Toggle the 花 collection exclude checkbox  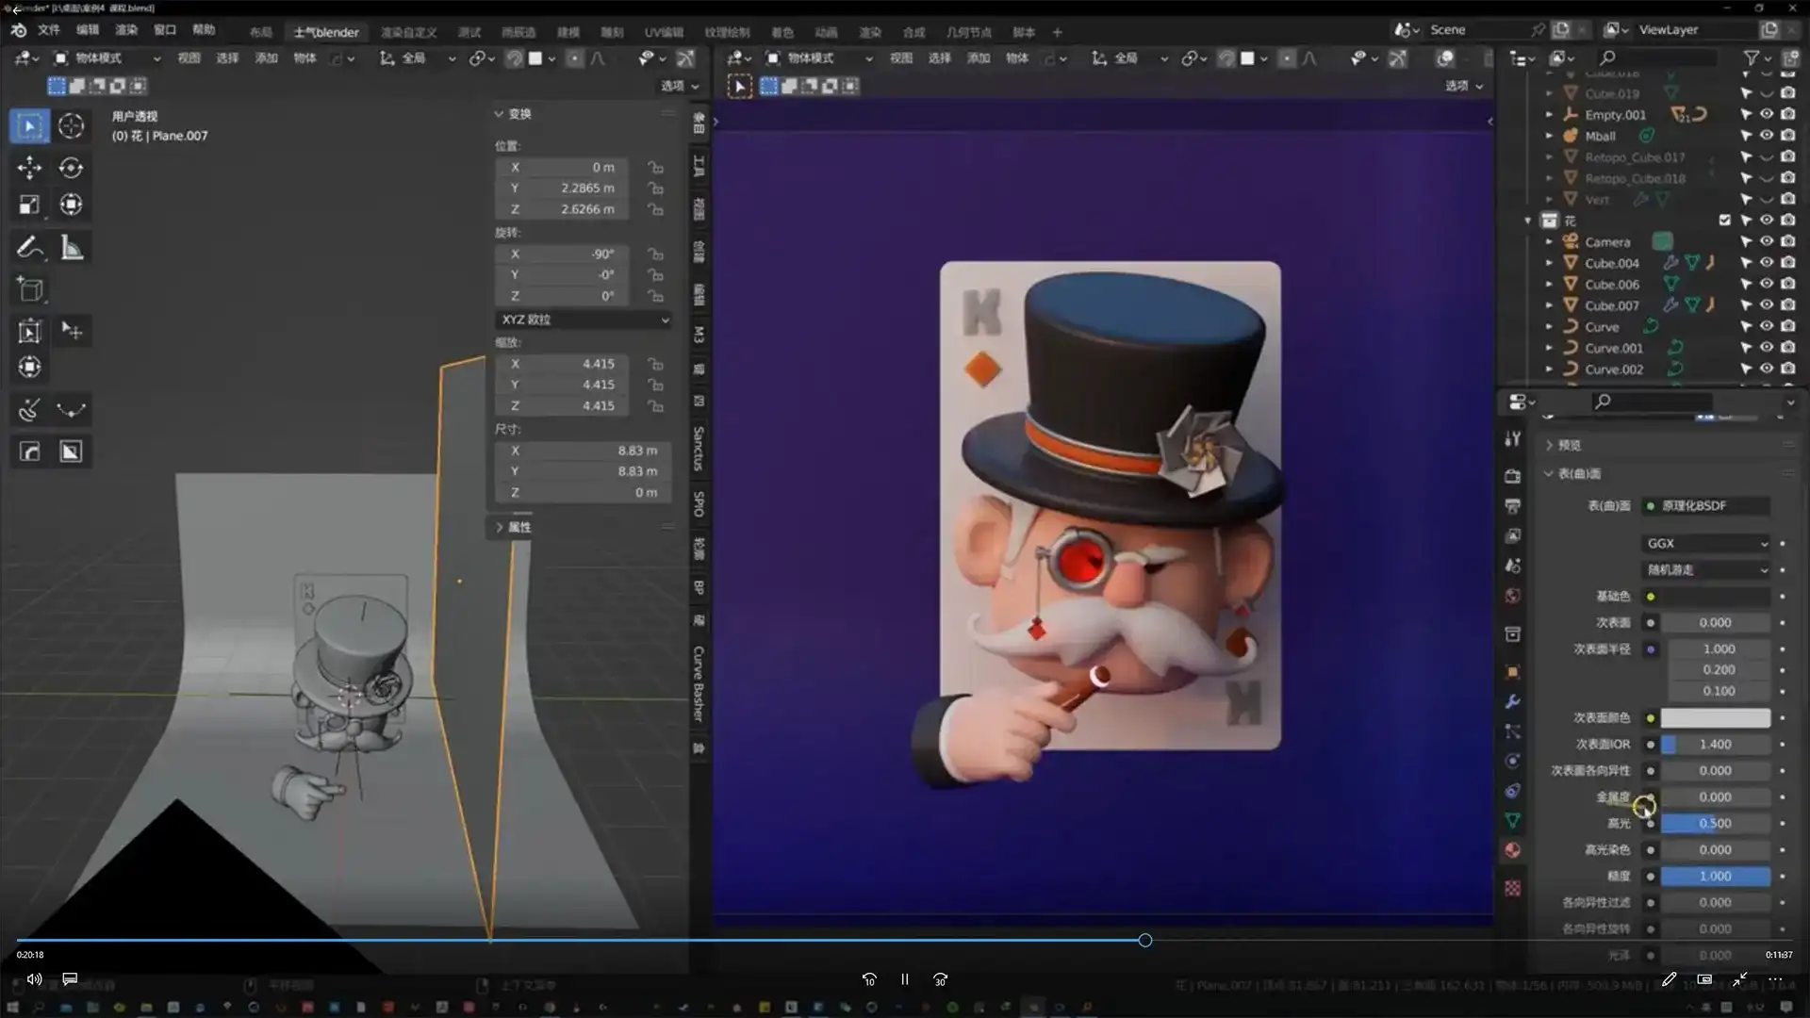[1724, 220]
